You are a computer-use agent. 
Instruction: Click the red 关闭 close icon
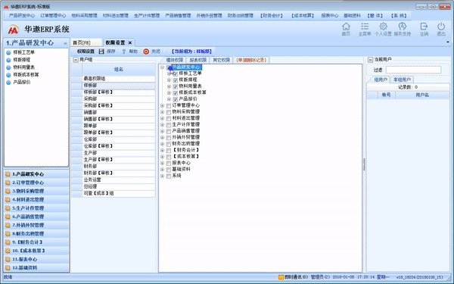tap(146, 51)
